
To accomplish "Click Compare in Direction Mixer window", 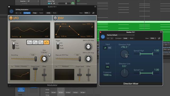I will click(118, 38).
